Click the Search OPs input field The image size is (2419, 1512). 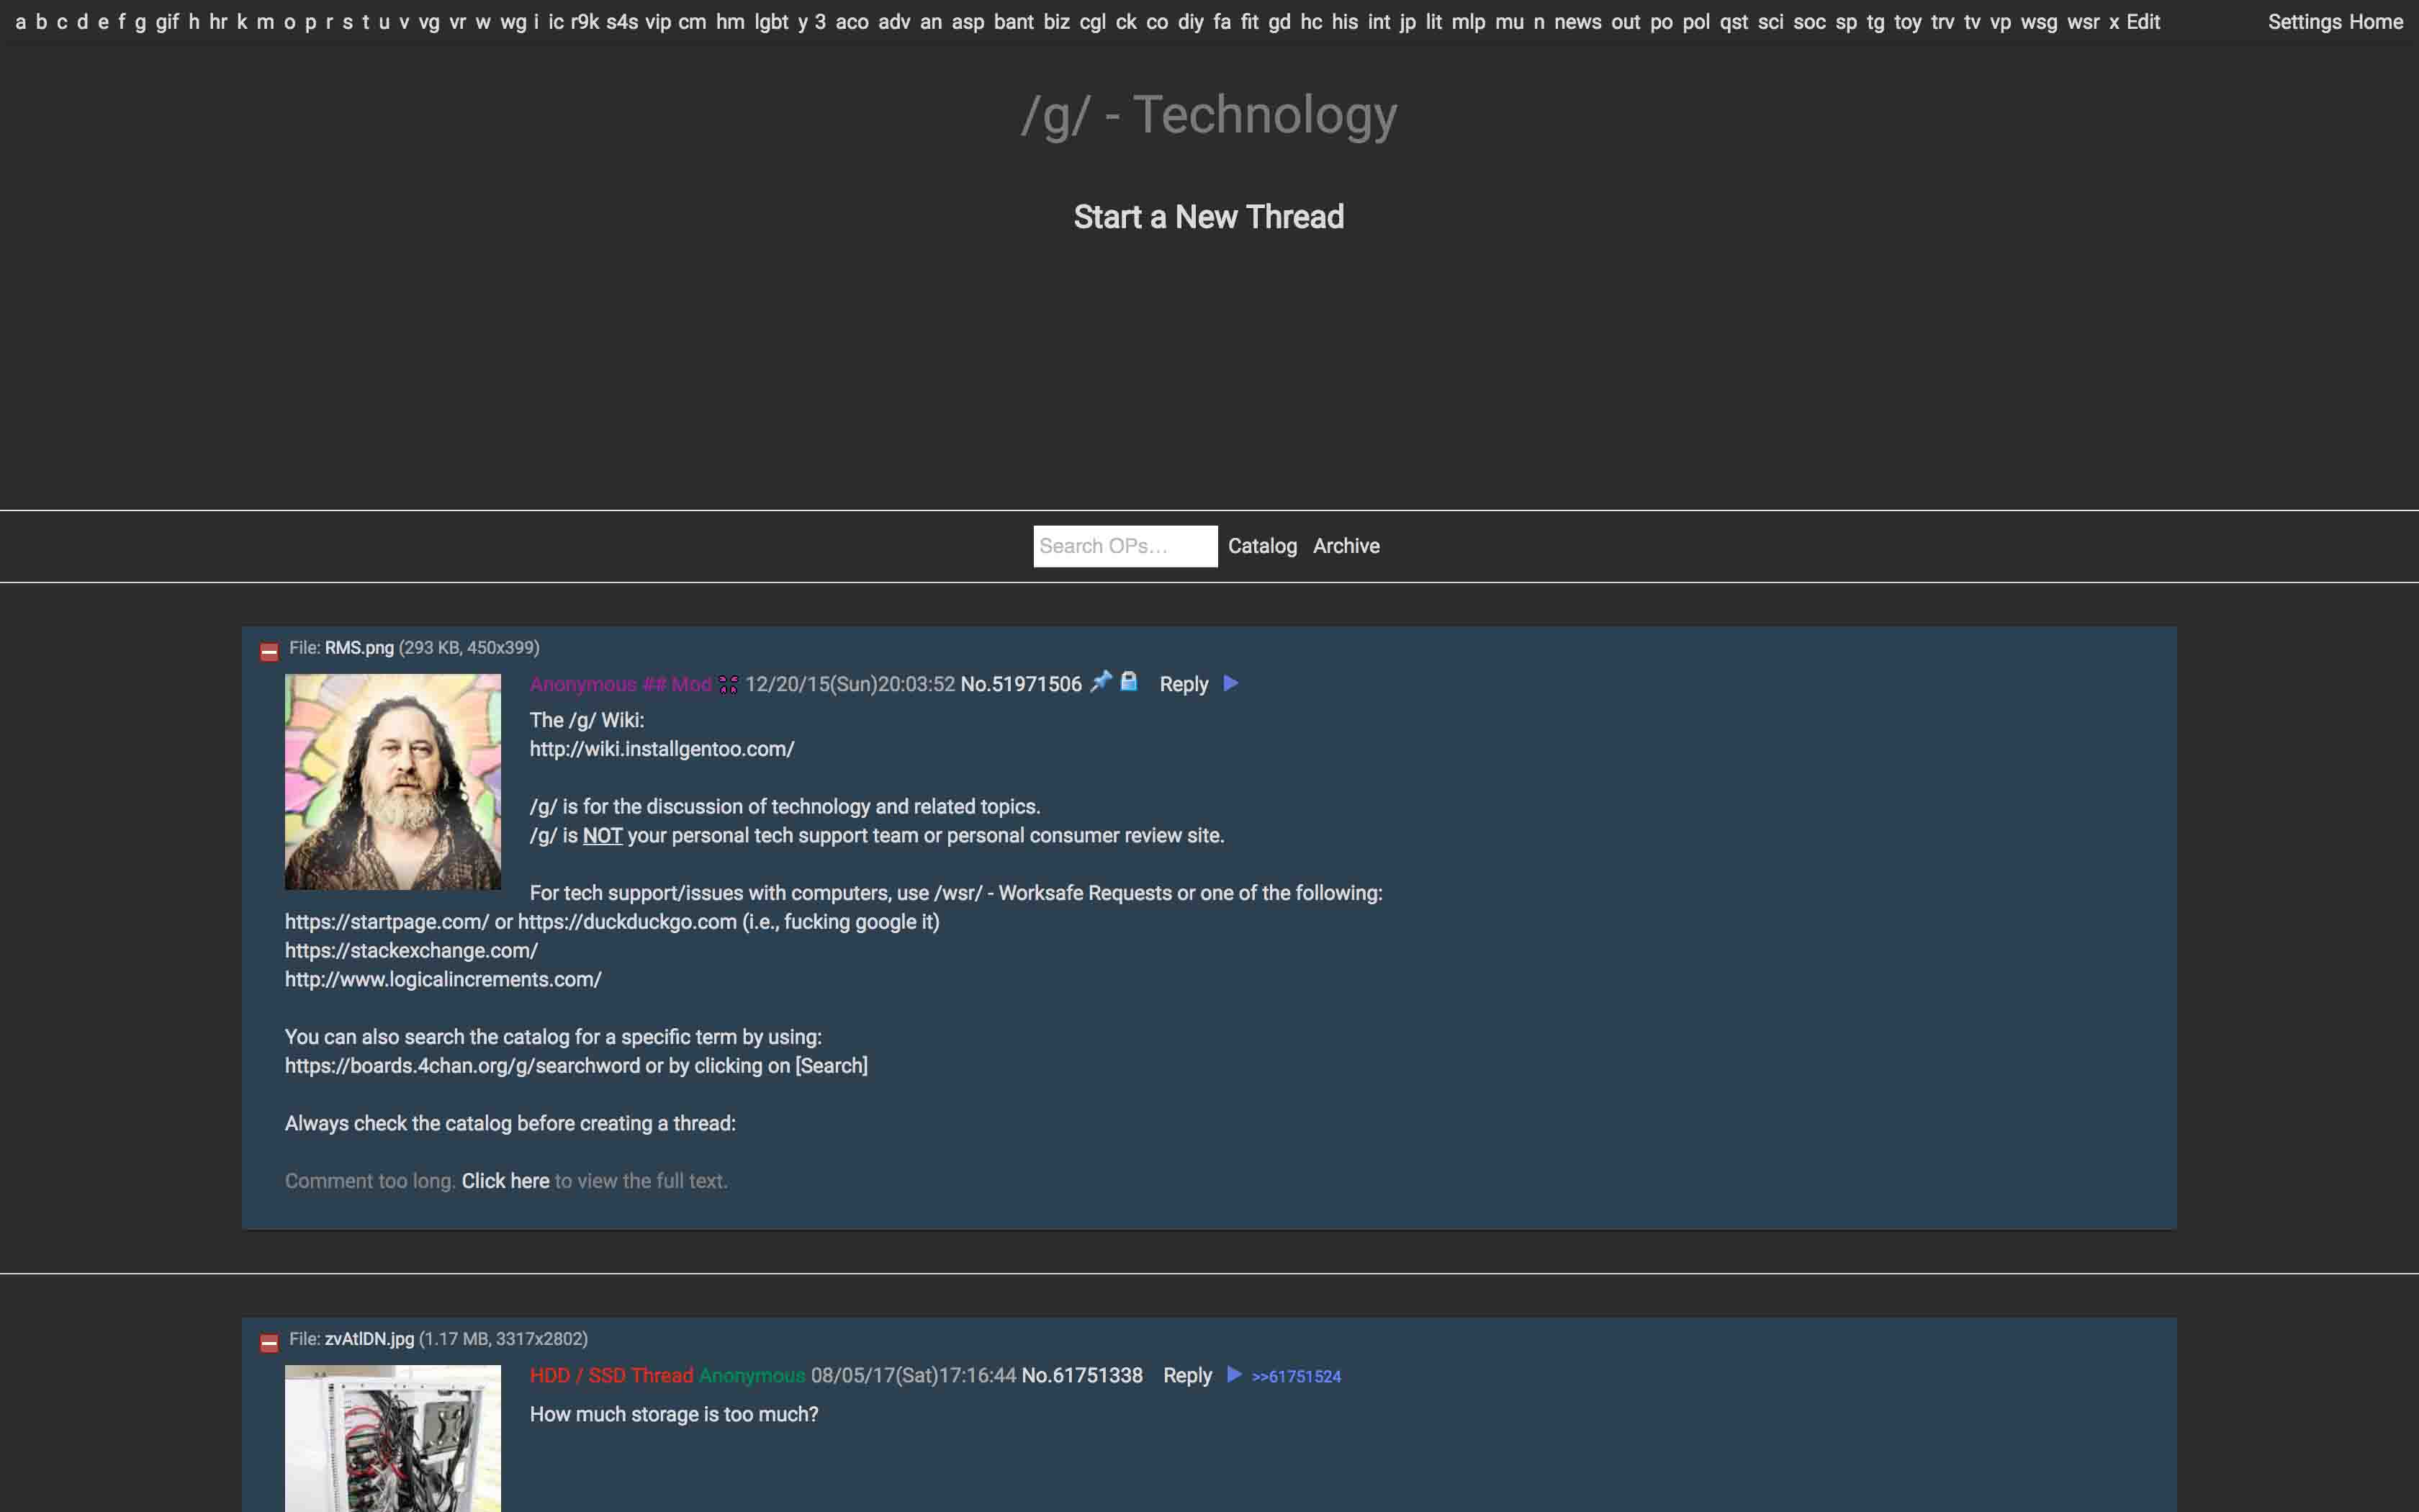click(x=1125, y=546)
